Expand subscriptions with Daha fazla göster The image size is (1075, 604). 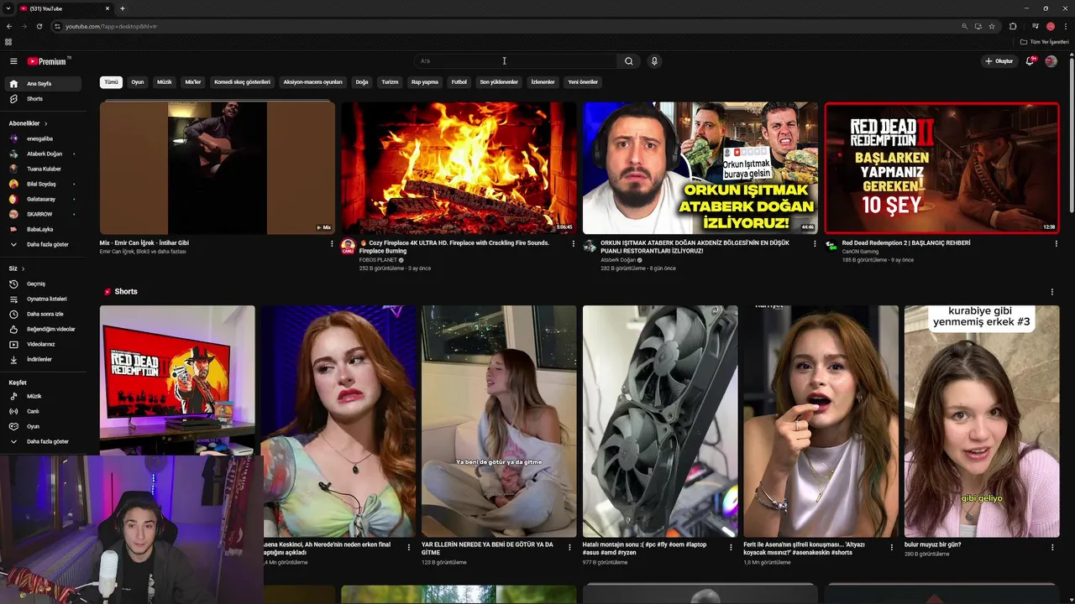(45, 244)
